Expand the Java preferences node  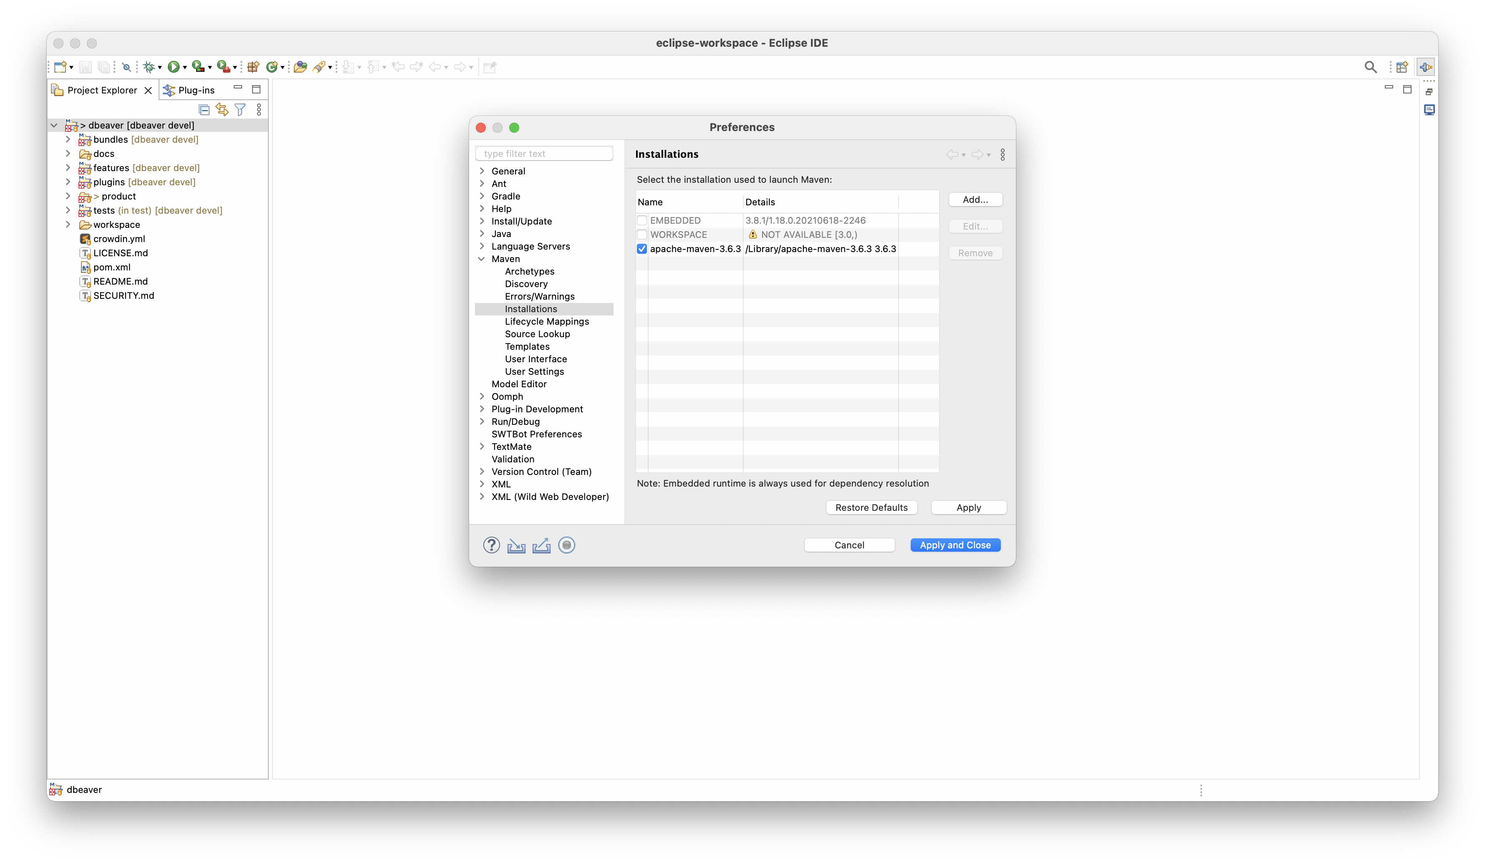pyautogui.click(x=482, y=234)
